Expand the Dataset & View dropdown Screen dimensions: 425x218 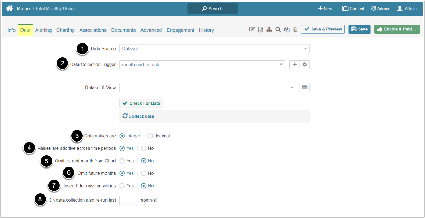[x=207, y=88]
